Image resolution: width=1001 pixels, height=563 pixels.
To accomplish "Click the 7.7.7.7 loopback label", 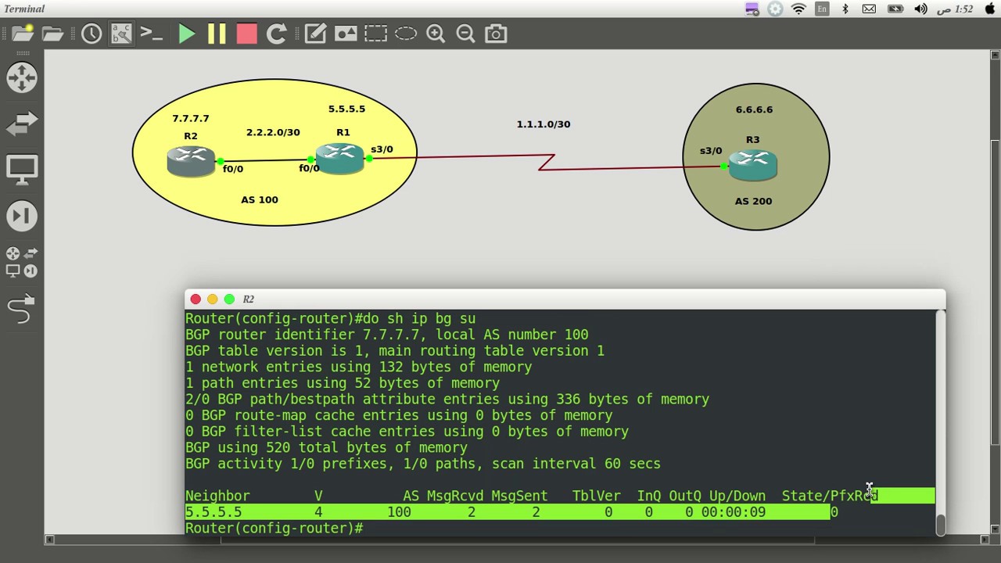I will [191, 118].
